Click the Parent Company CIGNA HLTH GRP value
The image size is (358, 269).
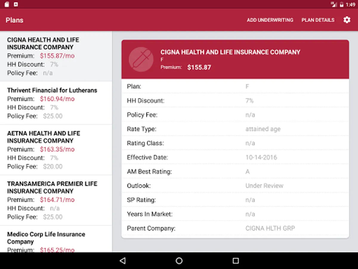[x=270, y=228]
